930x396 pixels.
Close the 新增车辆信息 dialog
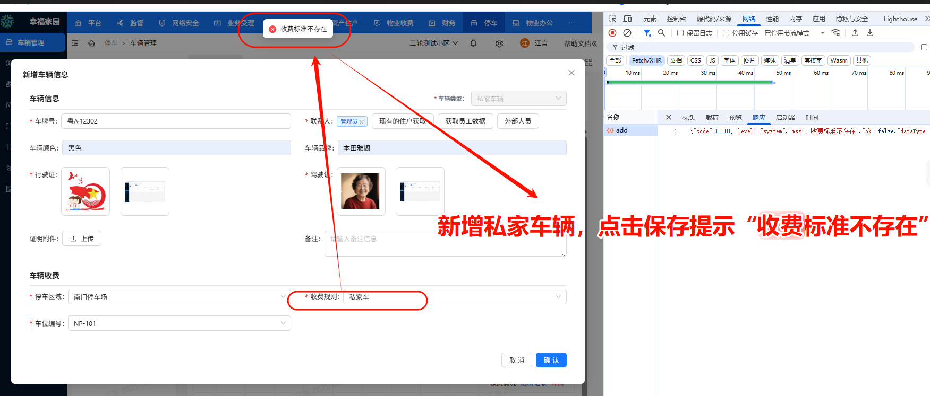tap(571, 73)
